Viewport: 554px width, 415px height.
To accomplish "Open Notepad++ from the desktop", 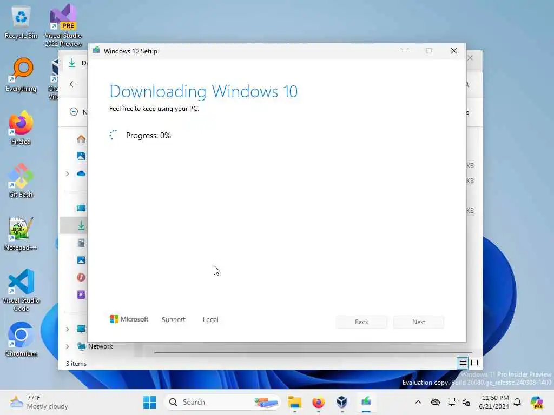I will [x=21, y=233].
